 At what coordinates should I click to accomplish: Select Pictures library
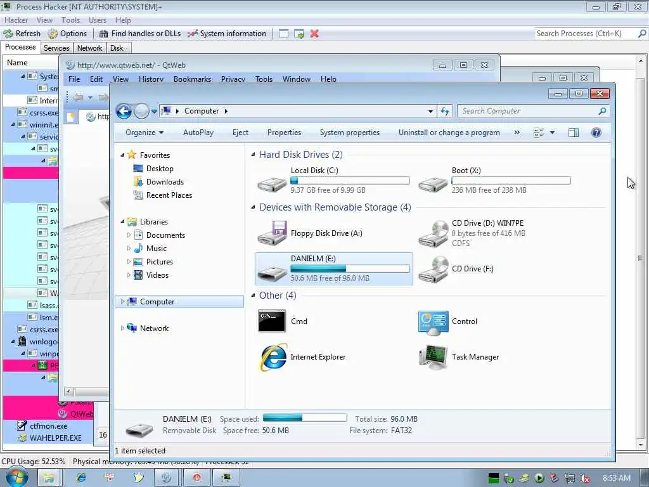pyautogui.click(x=159, y=262)
